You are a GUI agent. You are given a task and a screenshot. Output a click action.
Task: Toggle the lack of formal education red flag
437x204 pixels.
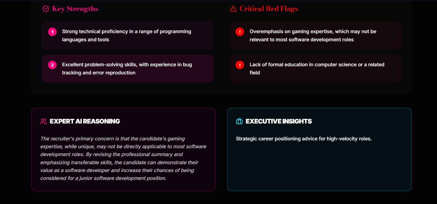[315, 69]
